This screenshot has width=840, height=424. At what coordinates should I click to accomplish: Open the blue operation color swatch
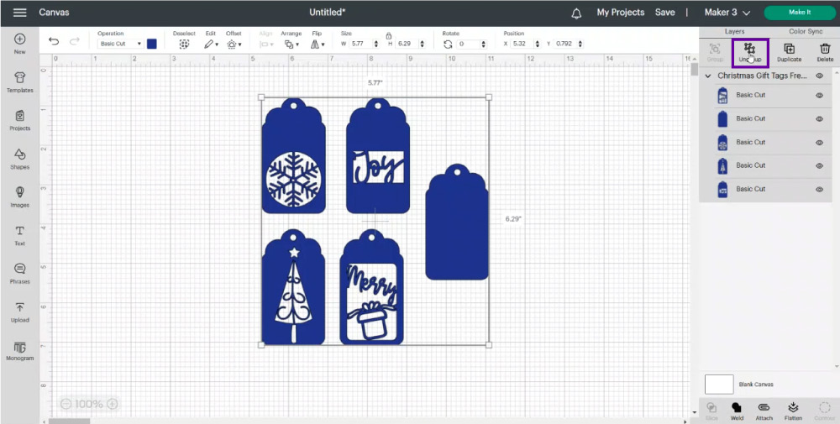pyautogui.click(x=151, y=44)
